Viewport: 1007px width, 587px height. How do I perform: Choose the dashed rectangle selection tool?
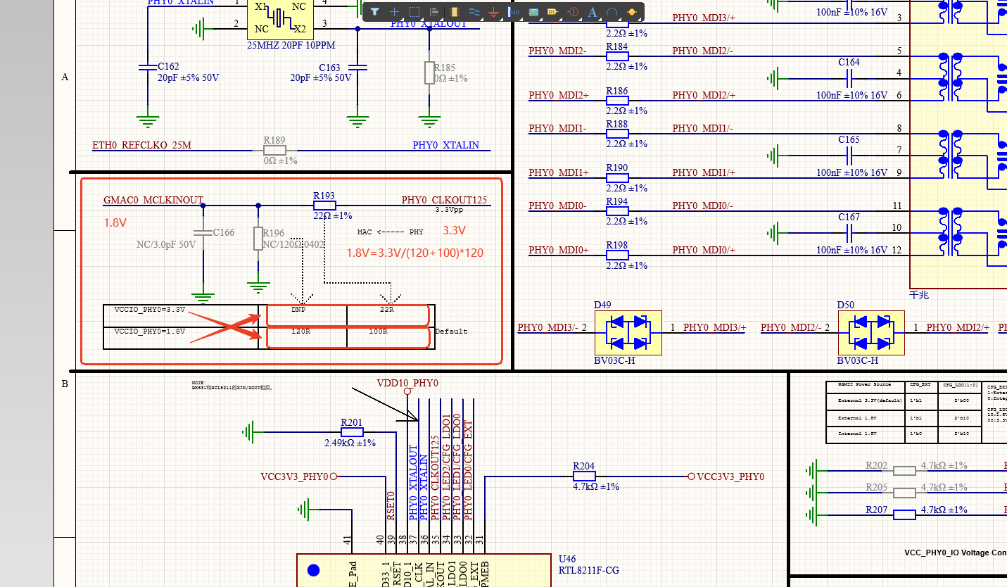click(414, 12)
